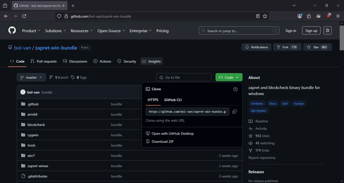Open the Firefox account icon
Screen dimensions: 344x183
click(300, 16)
